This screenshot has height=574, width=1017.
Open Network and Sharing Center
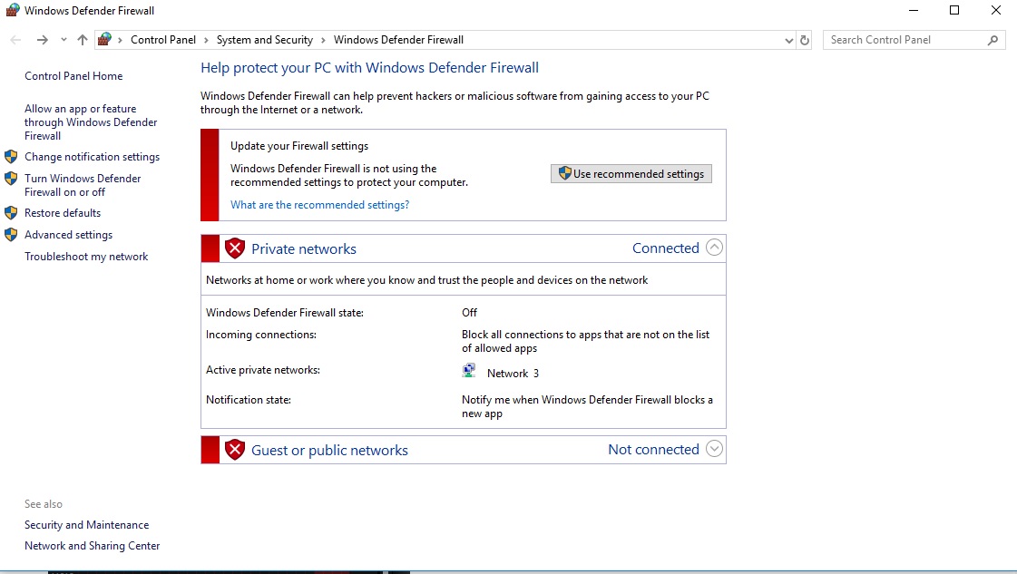[93, 546]
